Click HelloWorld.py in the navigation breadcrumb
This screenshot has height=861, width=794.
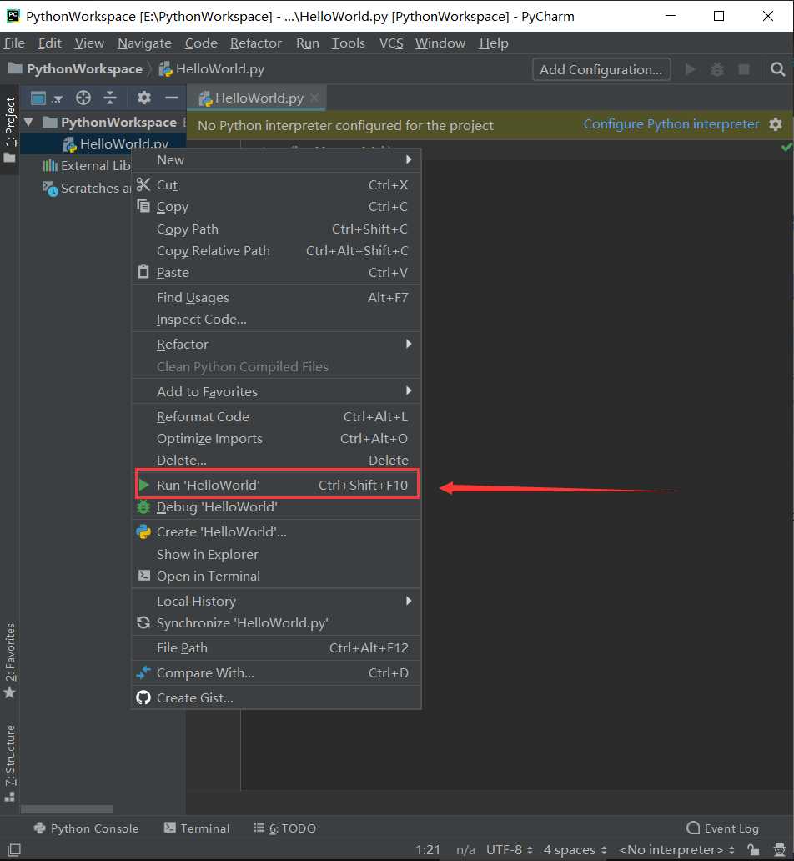tap(211, 69)
